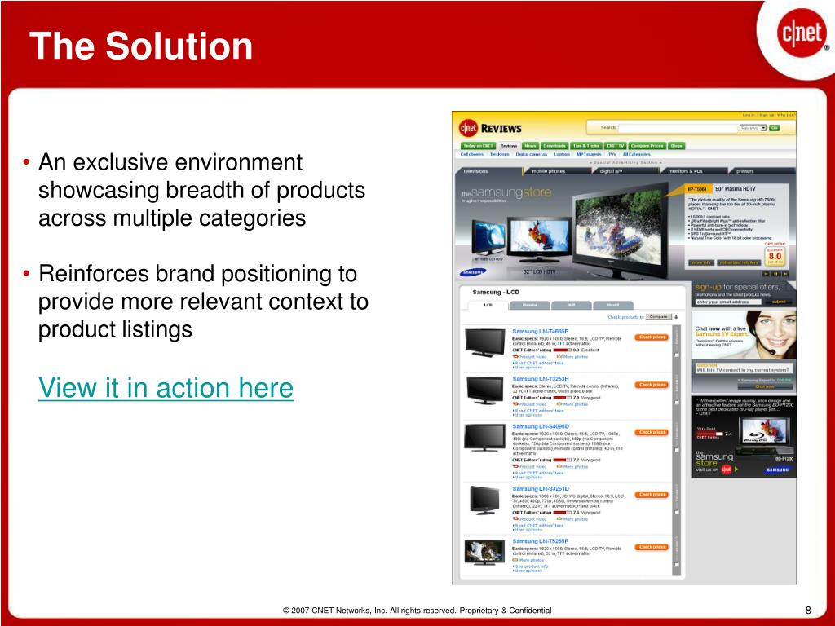Click the Samsung LN-T5265F TV thumbnail
This screenshot has width=835, height=626.
(484, 553)
